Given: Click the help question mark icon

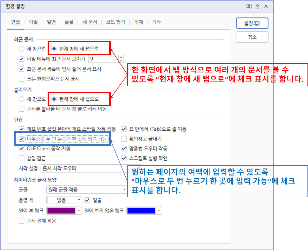Looking at the screenshot, I should 257,6.
